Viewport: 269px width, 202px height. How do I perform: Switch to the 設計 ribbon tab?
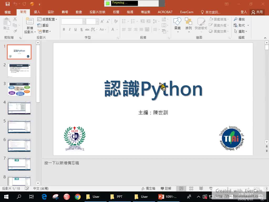[x=51, y=12]
